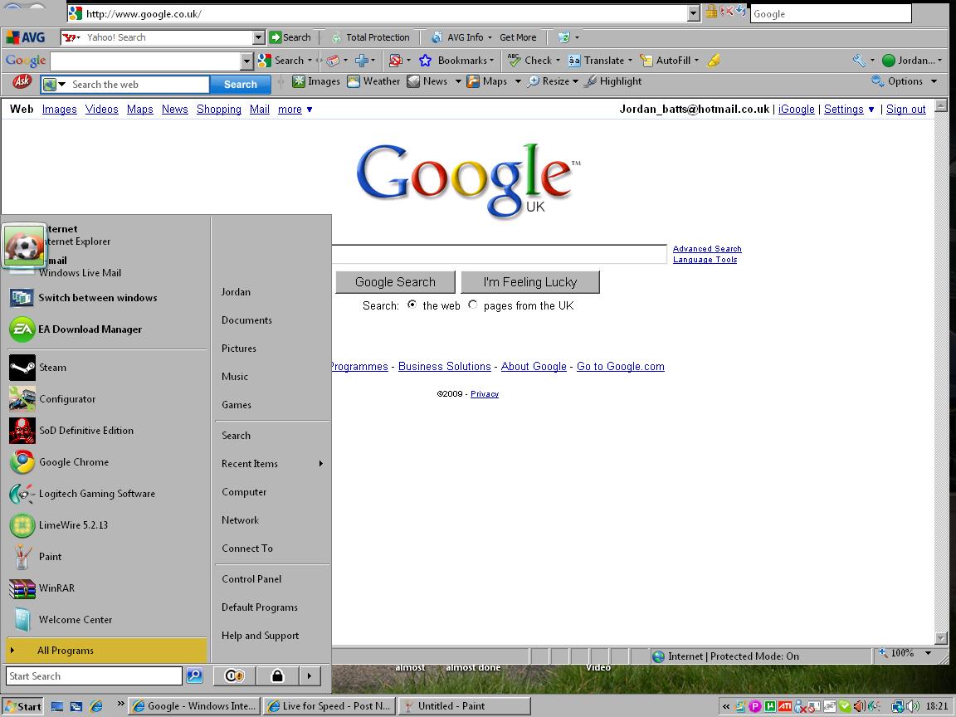
Task: Open Computer from Start menu
Action: tap(244, 492)
